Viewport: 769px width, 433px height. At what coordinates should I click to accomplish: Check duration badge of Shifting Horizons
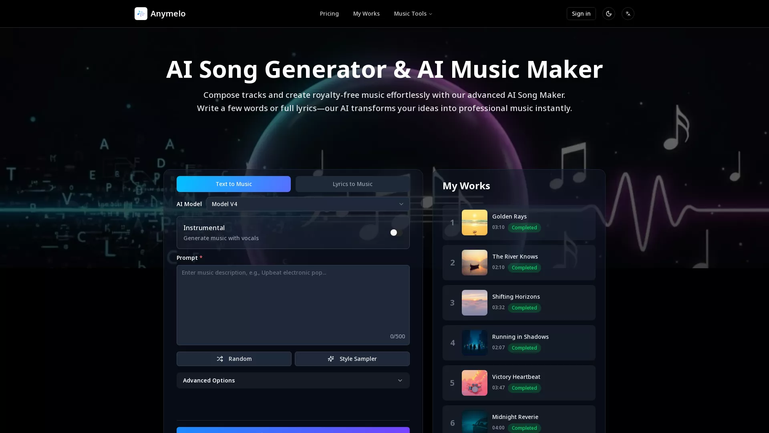tap(498, 308)
